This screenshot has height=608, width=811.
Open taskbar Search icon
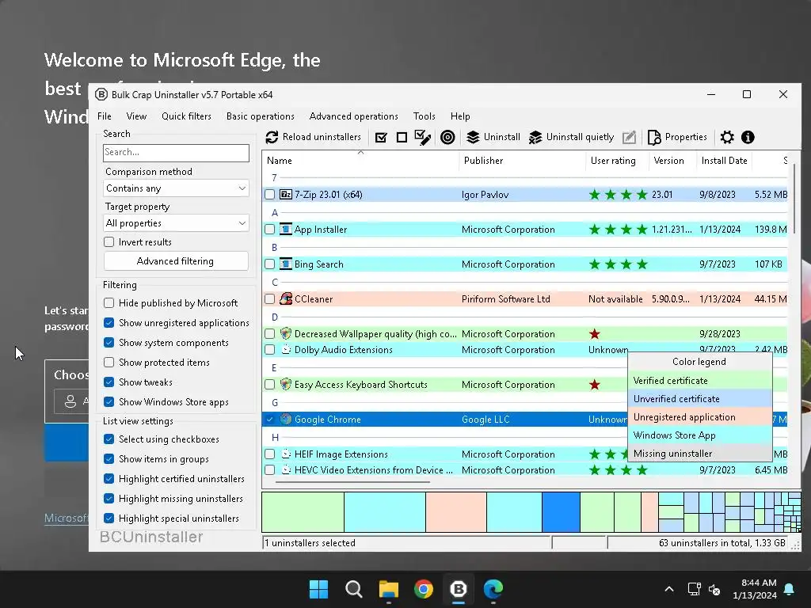tap(354, 589)
